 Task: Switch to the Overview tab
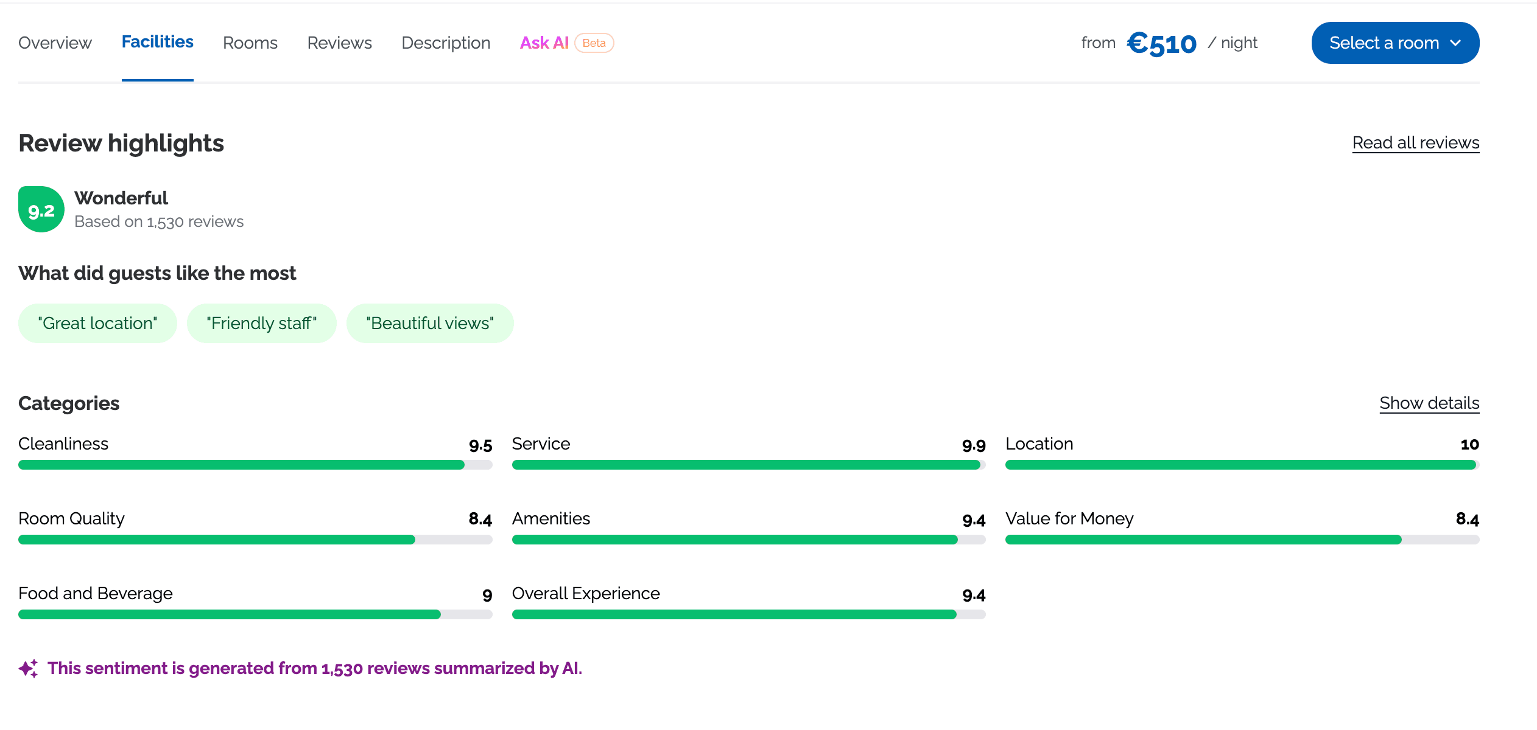(54, 43)
